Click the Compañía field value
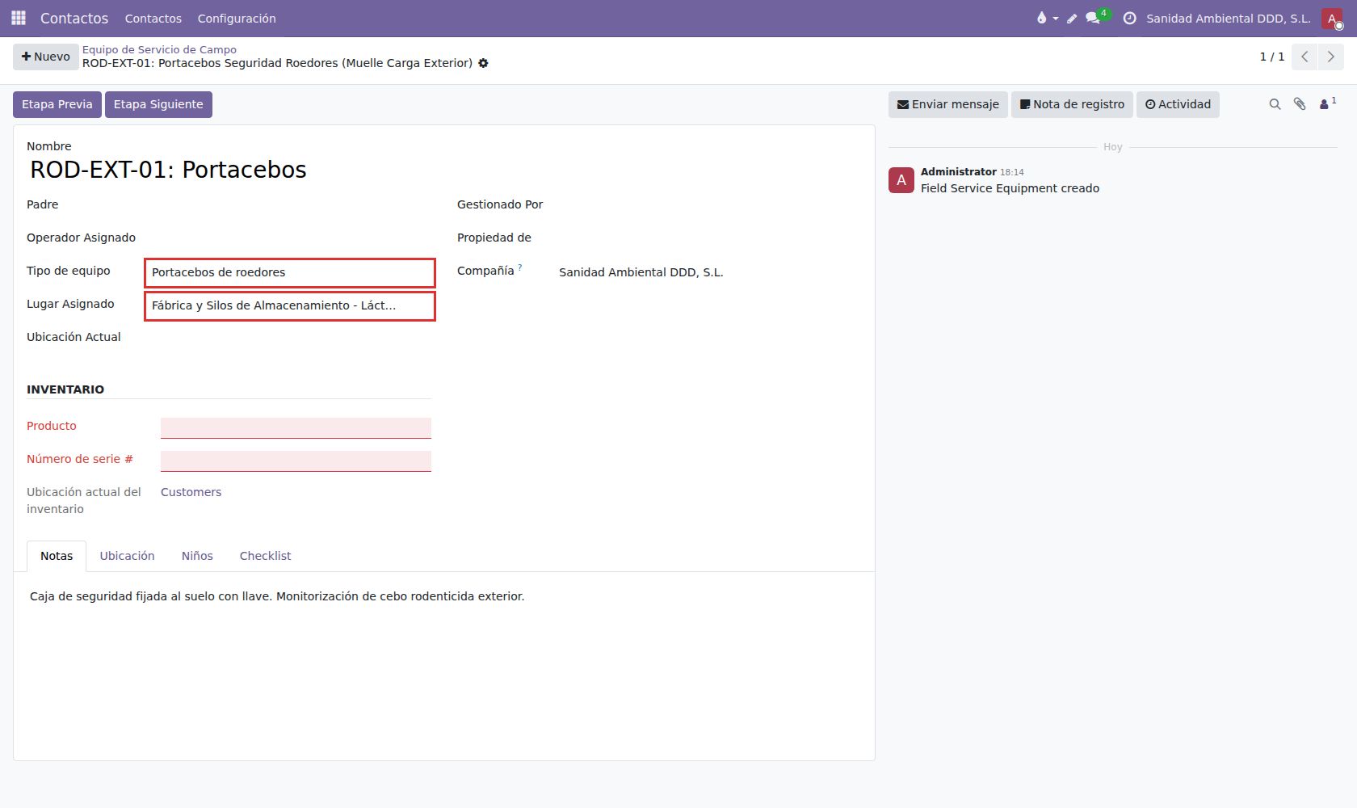This screenshot has height=808, width=1357. (x=641, y=272)
